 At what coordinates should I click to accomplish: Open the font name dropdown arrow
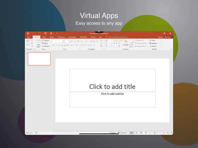pos(63,41)
